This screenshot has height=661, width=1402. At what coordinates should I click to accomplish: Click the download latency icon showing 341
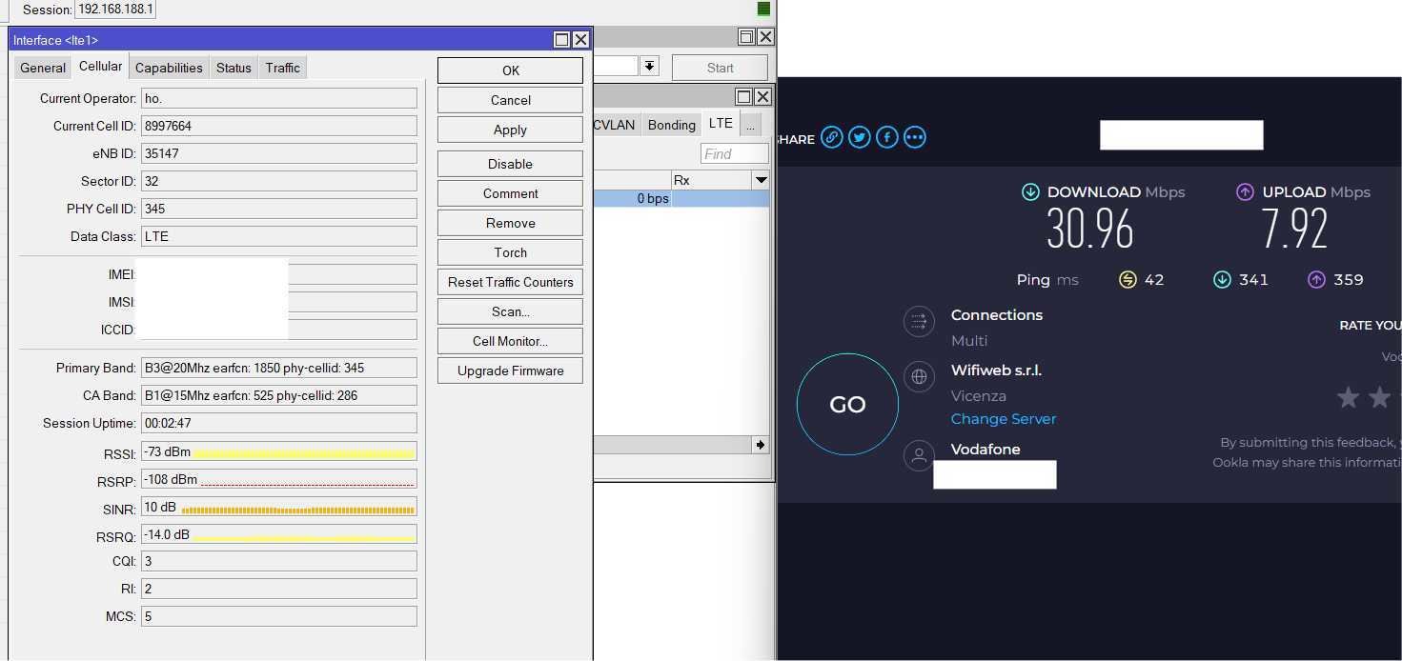[1222, 280]
